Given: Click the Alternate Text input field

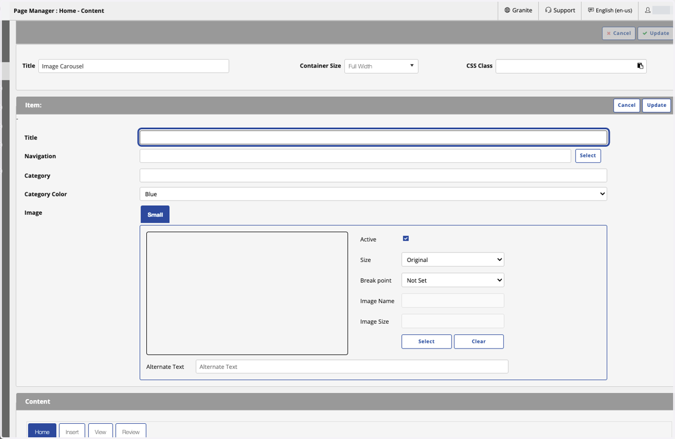Looking at the screenshot, I should coord(352,366).
